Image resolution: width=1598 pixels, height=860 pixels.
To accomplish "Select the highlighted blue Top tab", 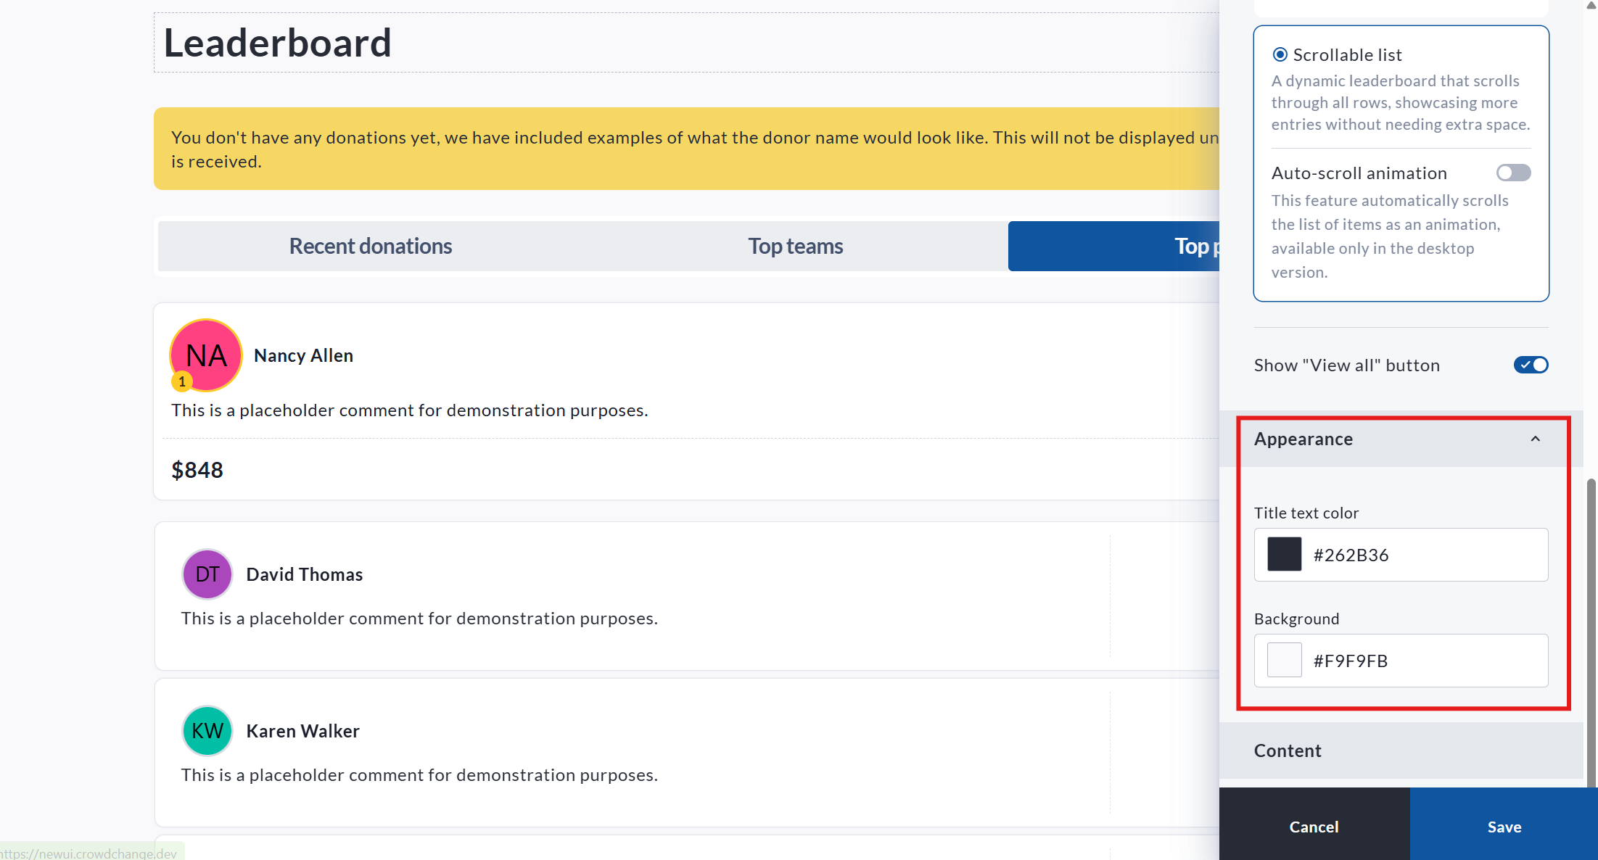I will [1114, 247].
